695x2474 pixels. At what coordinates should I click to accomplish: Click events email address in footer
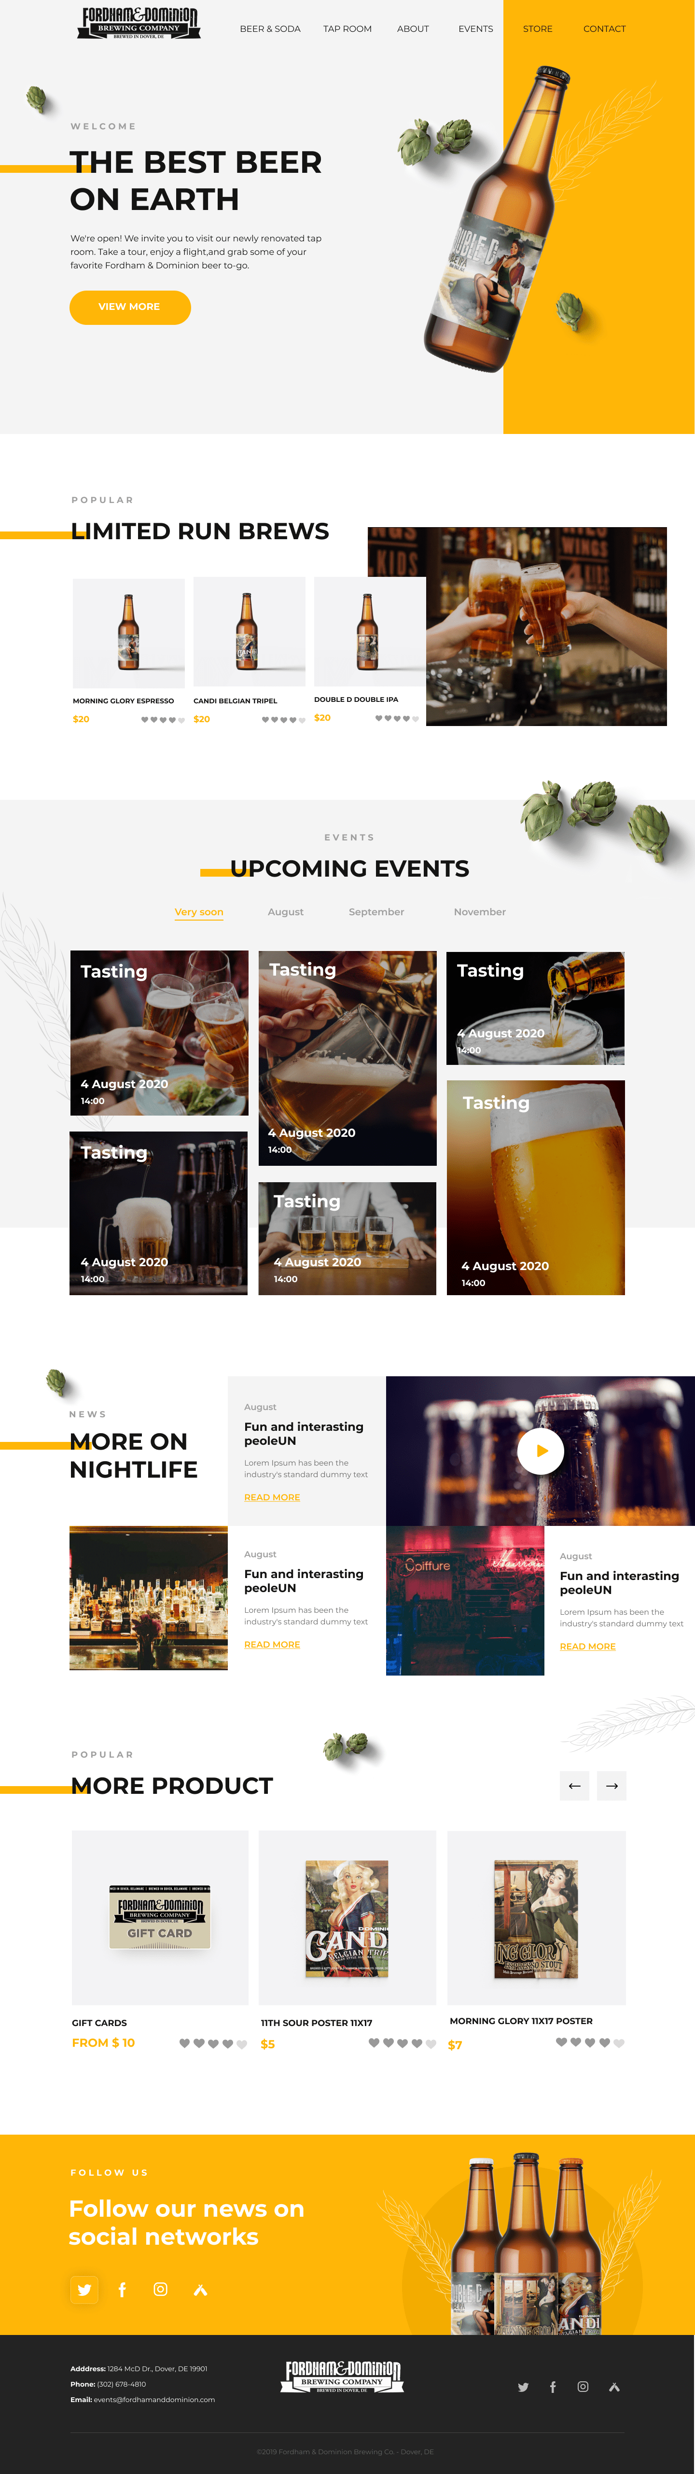153,2400
